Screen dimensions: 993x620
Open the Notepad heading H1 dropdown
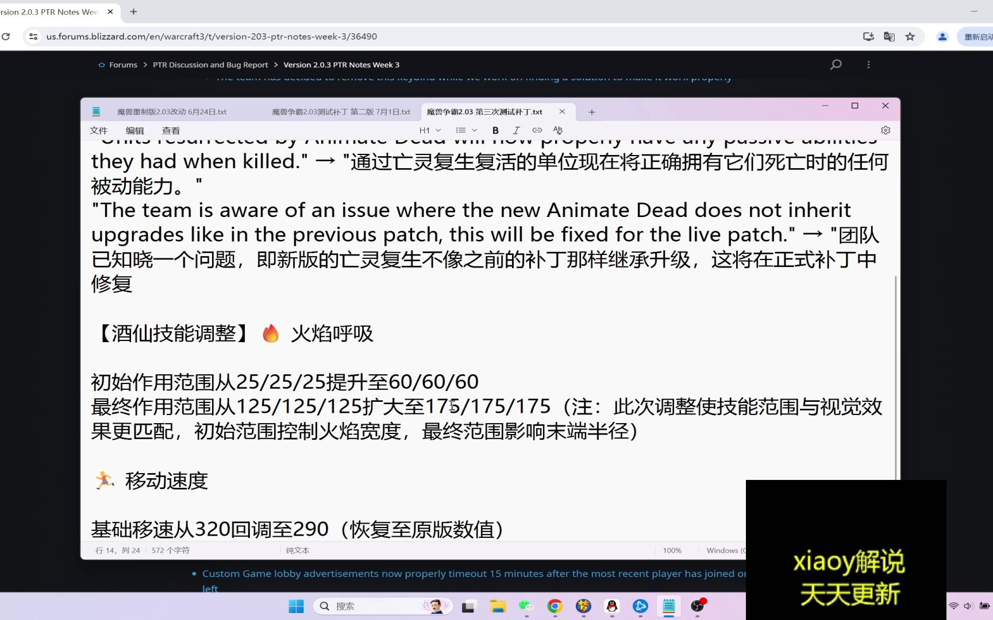click(x=430, y=130)
